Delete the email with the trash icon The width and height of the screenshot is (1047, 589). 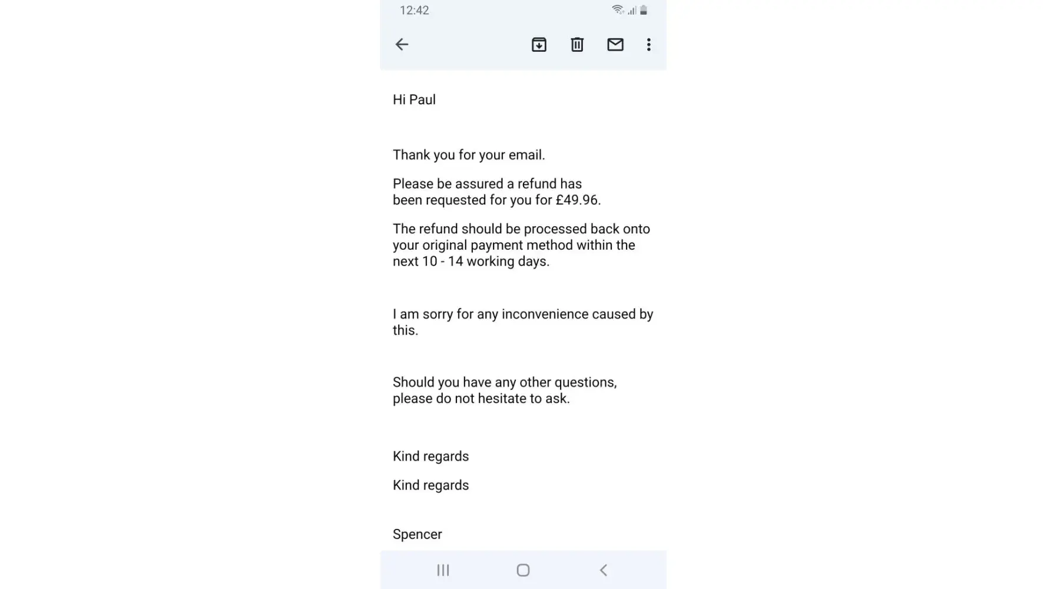577,45
